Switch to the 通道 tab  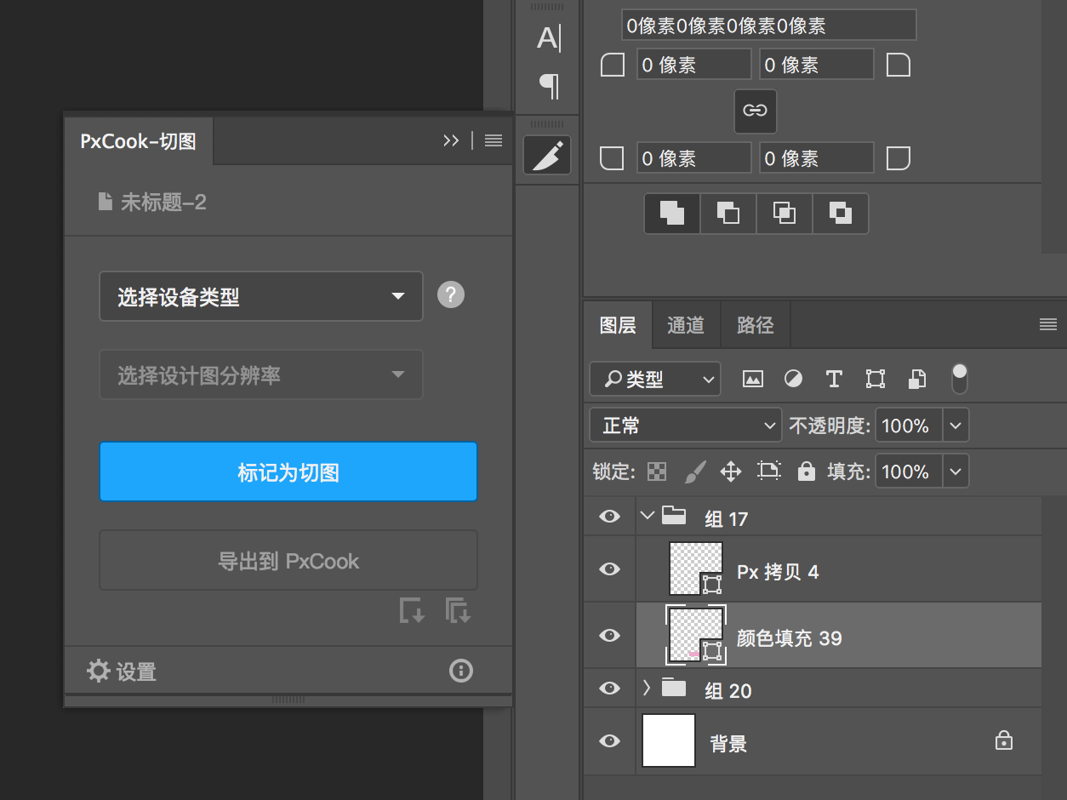[x=686, y=325]
